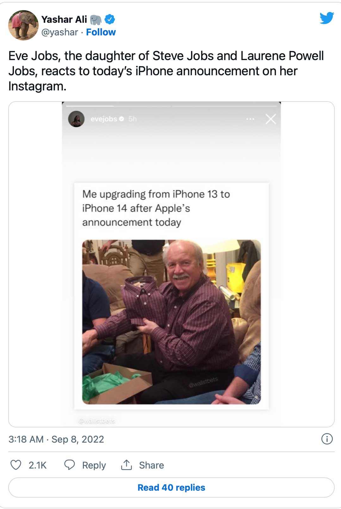Click the evejobs username in story header
This screenshot has width=341, height=509.
coord(104,119)
